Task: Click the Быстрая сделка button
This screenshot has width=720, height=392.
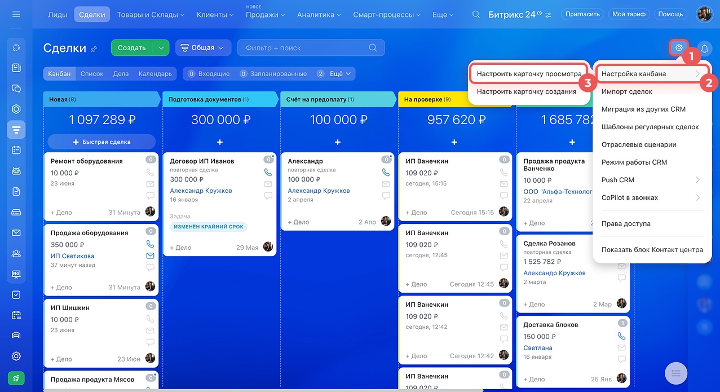Action: click(101, 142)
